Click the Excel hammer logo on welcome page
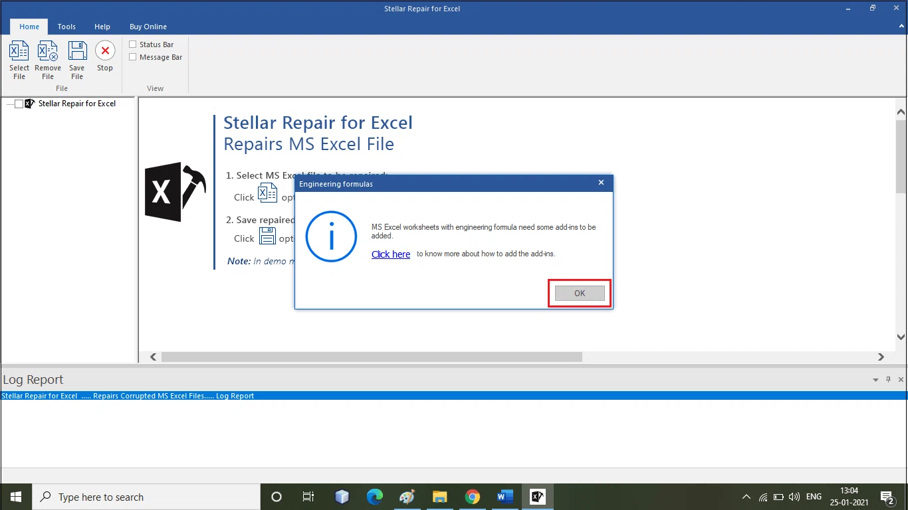 (175, 192)
